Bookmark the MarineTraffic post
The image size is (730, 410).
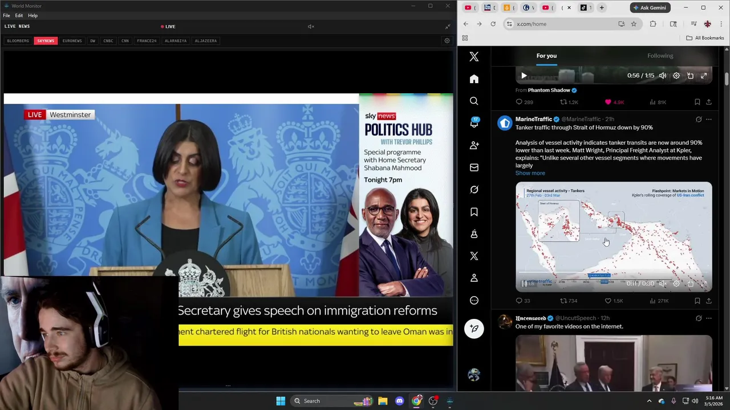[697, 301]
